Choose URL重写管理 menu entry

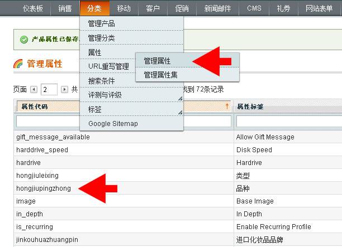point(108,66)
